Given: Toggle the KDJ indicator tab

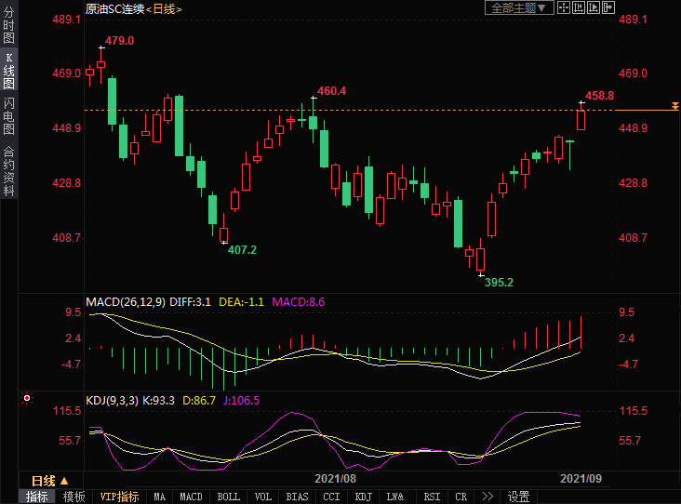Looking at the screenshot, I should click(x=364, y=497).
